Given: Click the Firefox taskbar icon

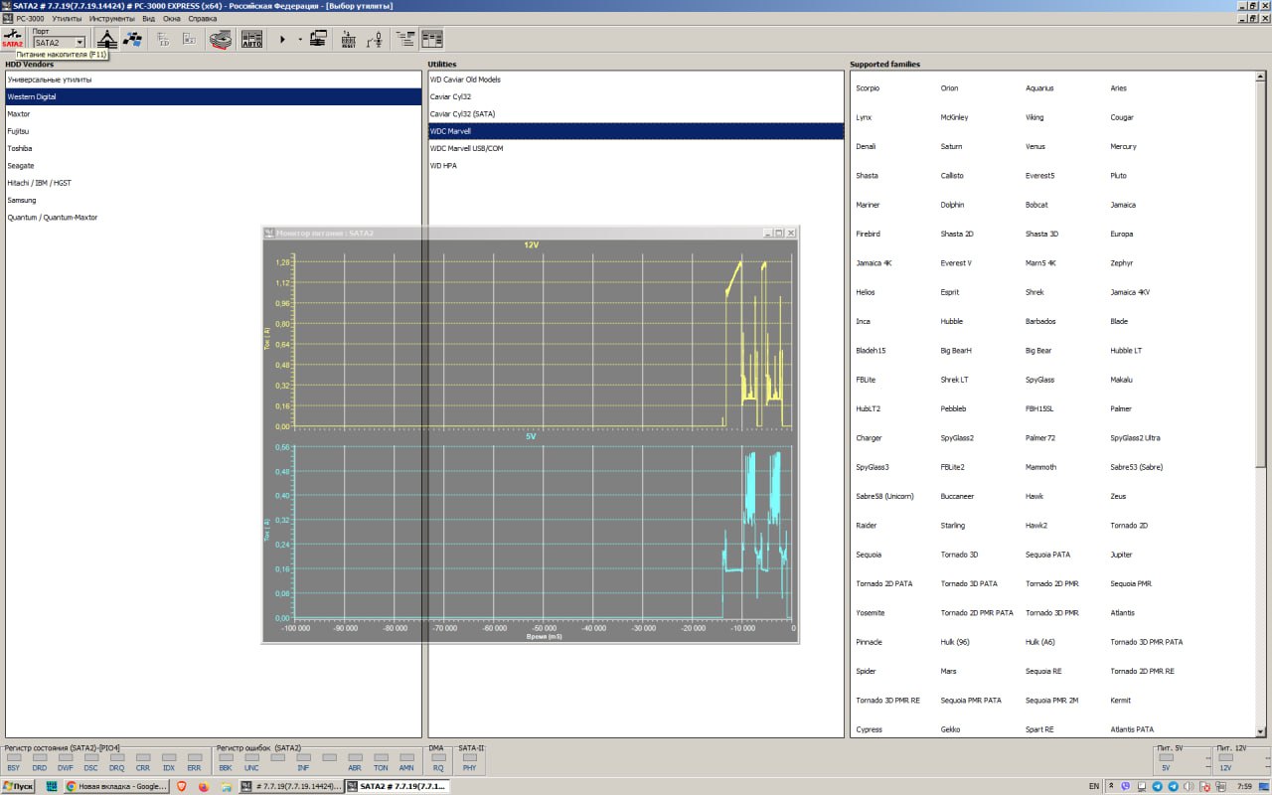Looking at the screenshot, I should tap(204, 786).
